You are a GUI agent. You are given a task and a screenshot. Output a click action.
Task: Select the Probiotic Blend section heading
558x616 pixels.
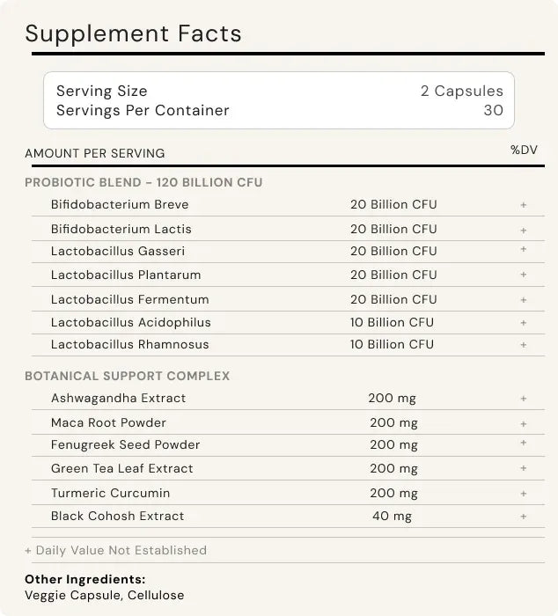(x=143, y=182)
